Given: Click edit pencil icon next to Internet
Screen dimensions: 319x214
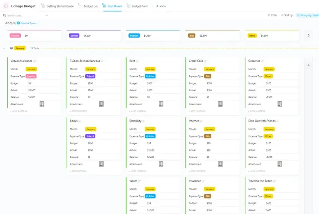Looking at the screenshot, I should pyautogui.click(x=201, y=121).
